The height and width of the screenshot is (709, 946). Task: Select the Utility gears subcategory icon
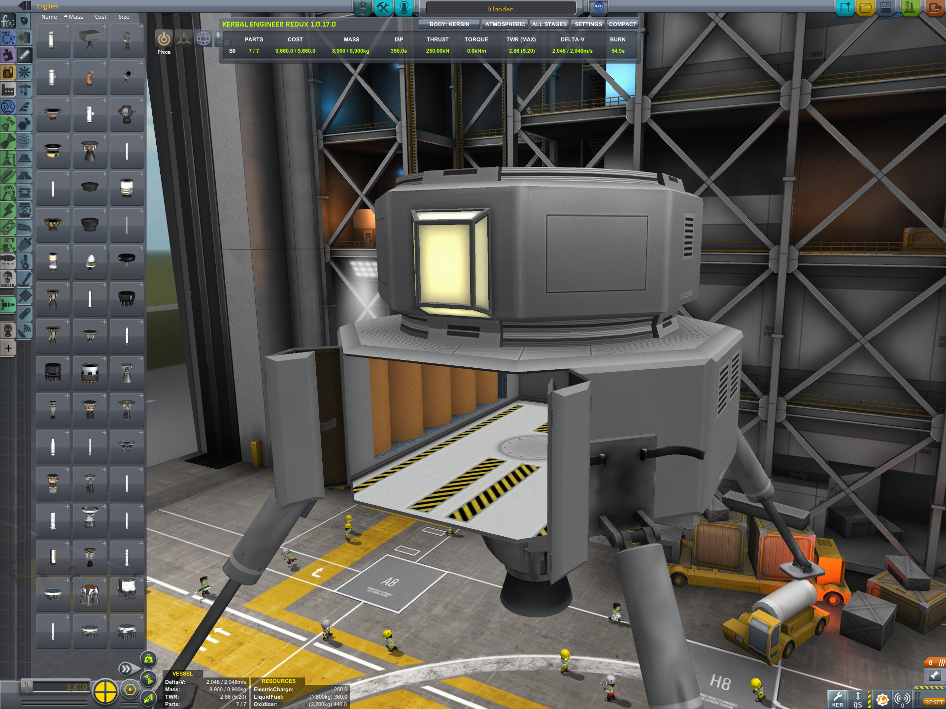(x=24, y=124)
